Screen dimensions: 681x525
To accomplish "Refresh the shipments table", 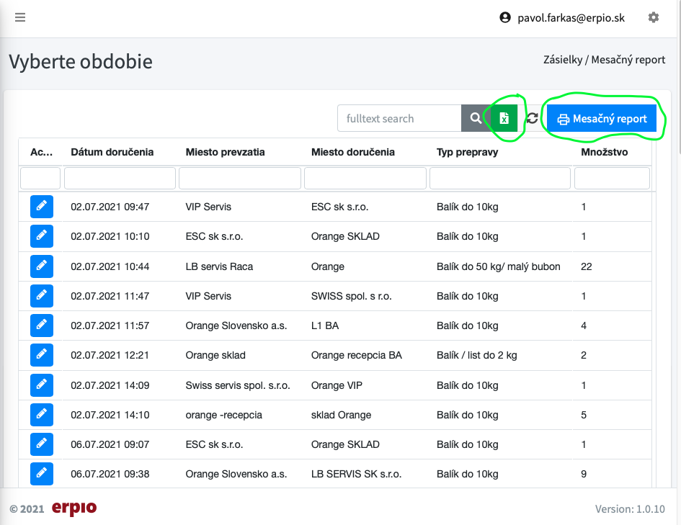I will pos(532,119).
